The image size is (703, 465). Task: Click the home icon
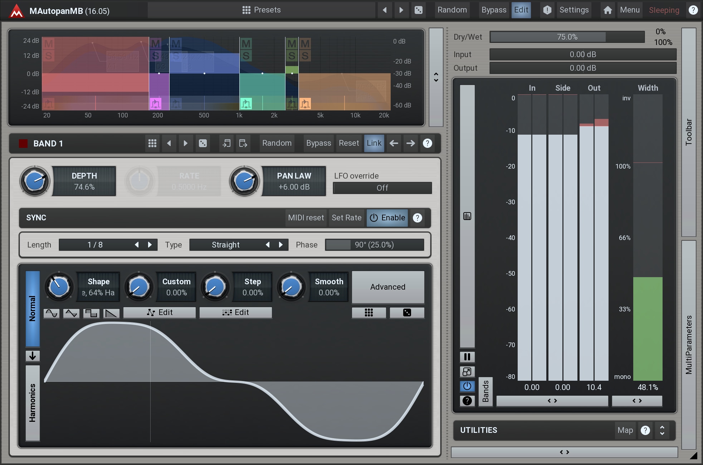click(x=607, y=10)
